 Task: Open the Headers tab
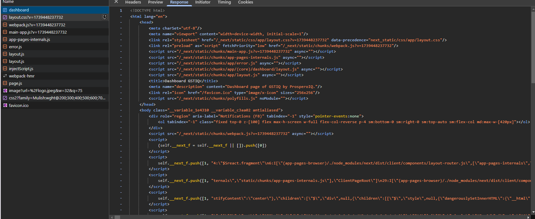point(133,2)
